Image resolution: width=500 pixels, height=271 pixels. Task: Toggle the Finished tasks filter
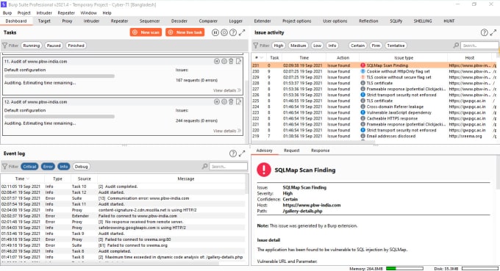point(76,46)
